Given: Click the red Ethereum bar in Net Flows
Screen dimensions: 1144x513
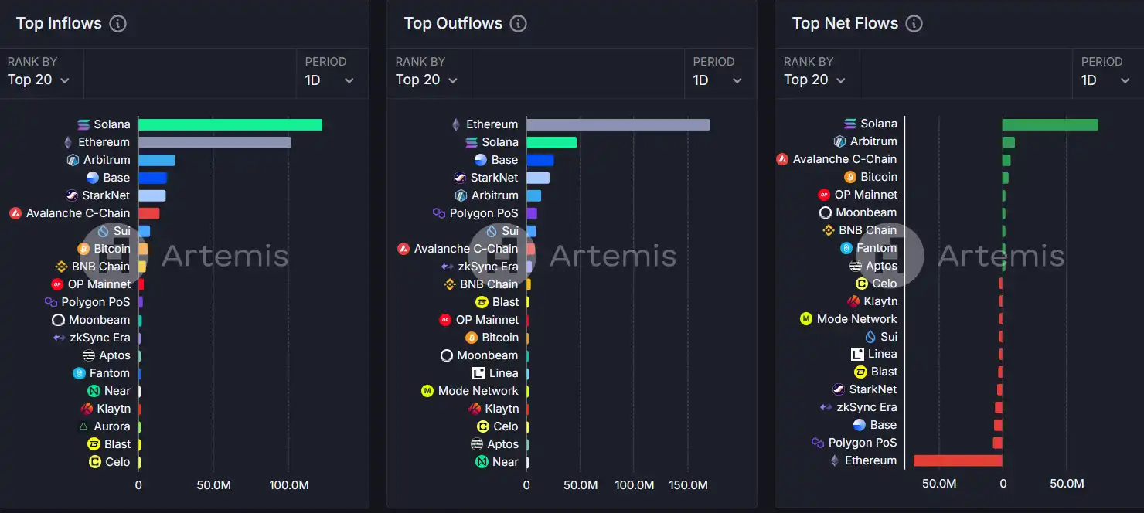Looking at the screenshot, I should click(958, 460).
